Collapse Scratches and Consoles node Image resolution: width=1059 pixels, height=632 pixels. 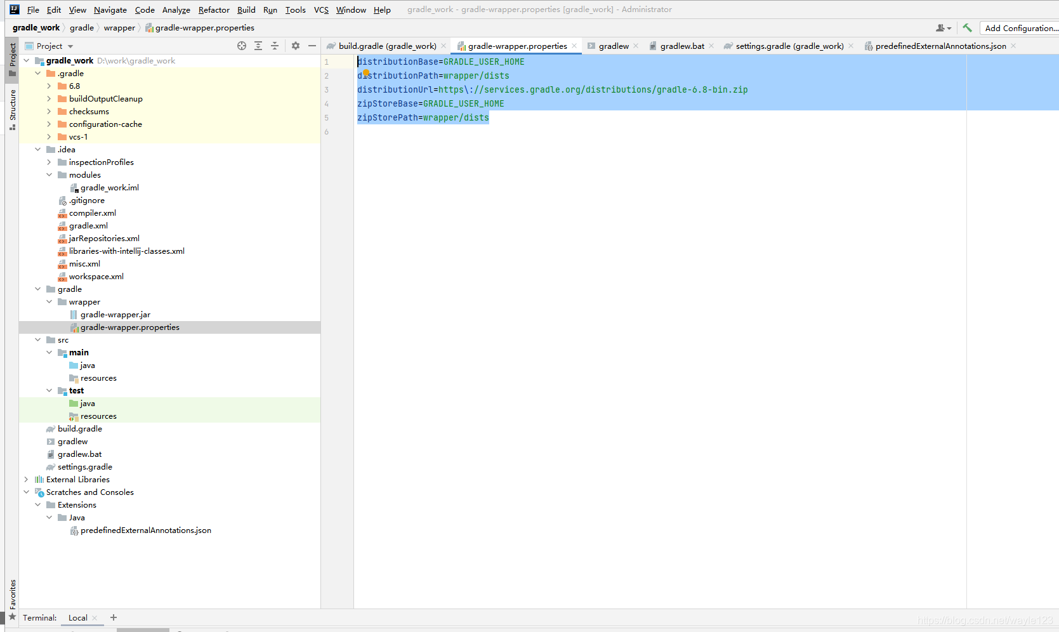click(27, 492)
